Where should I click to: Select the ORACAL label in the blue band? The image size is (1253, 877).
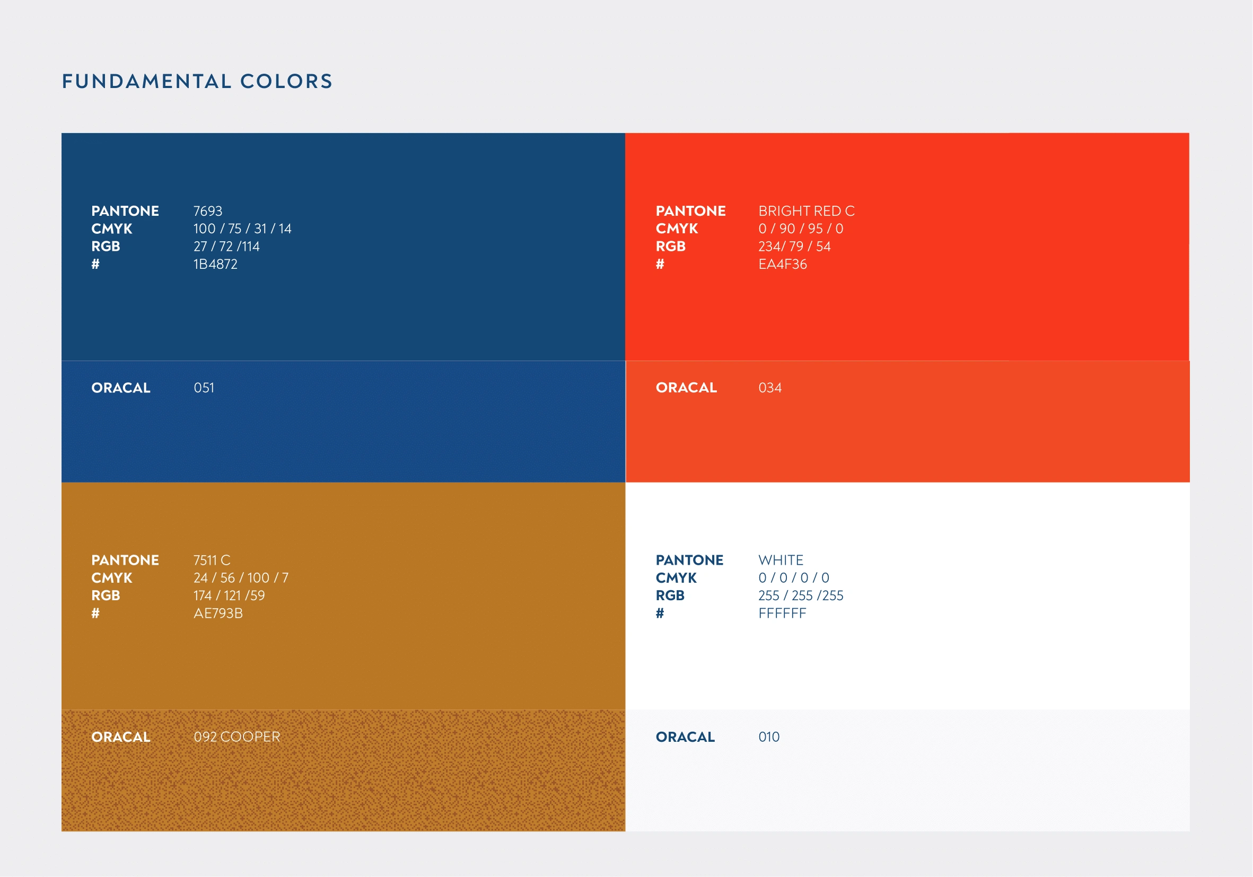(120, 388)
